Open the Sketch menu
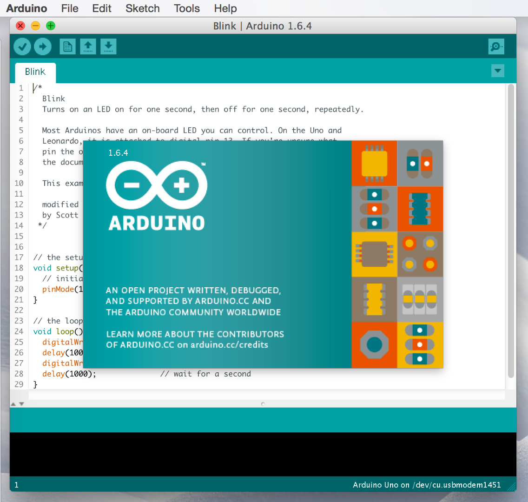 pyautogui.click(x=142, y=8)
